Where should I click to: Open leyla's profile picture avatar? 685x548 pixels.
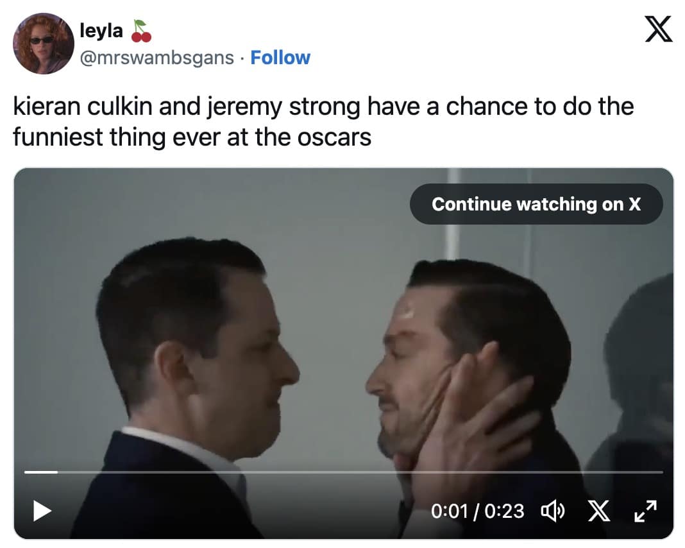(x=44, y=44)
